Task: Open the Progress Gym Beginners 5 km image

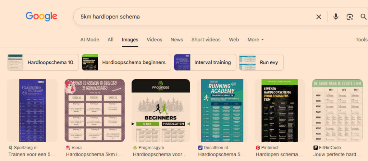Action: click(161, 111)
